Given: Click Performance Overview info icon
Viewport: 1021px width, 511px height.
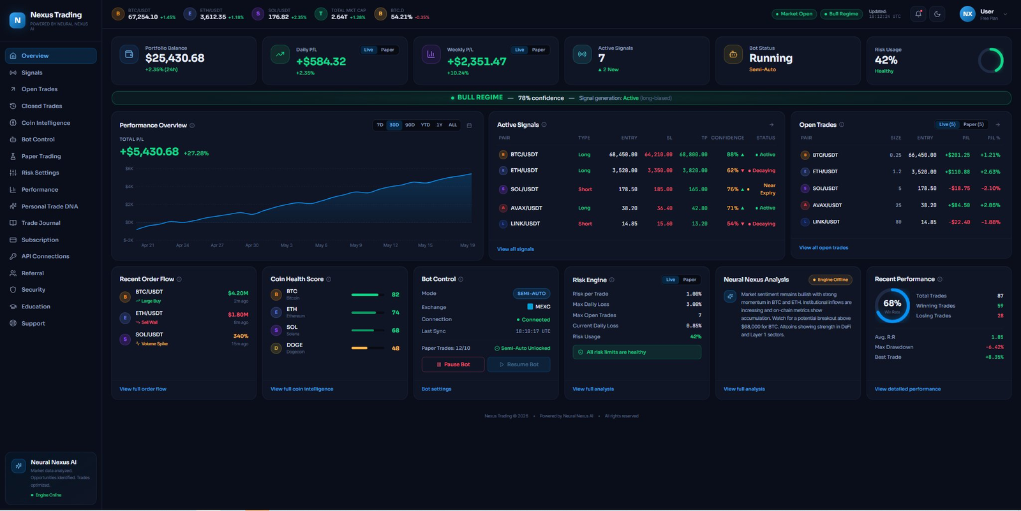Looking at the screenshot, I should (192, 126).
